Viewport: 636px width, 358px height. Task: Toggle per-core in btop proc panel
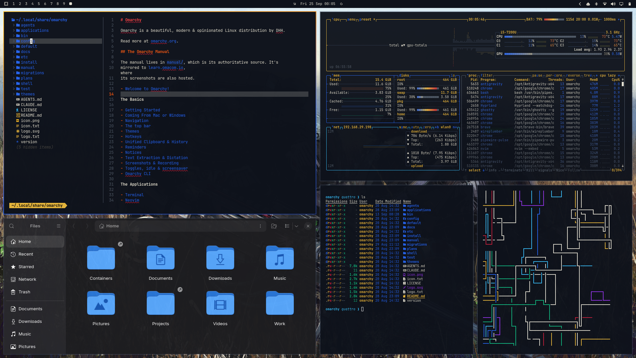554,76
